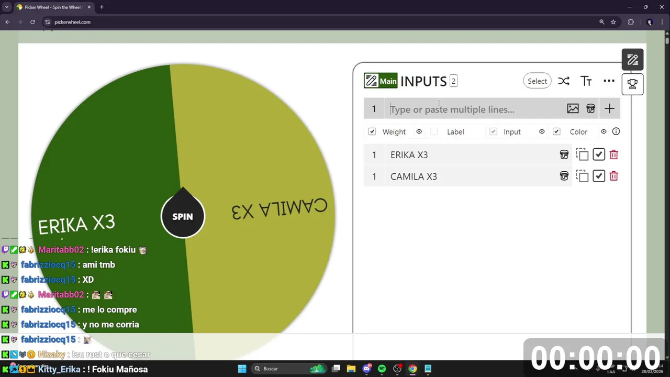
Task: Toggle Weight visibility eye icon
Action: tap(419, 131)
